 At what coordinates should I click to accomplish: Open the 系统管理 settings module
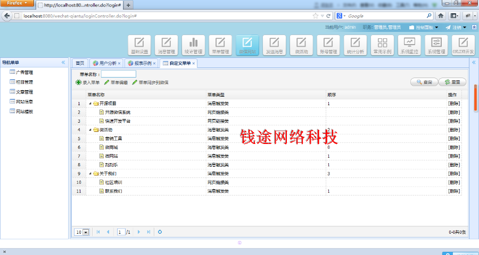436,45
